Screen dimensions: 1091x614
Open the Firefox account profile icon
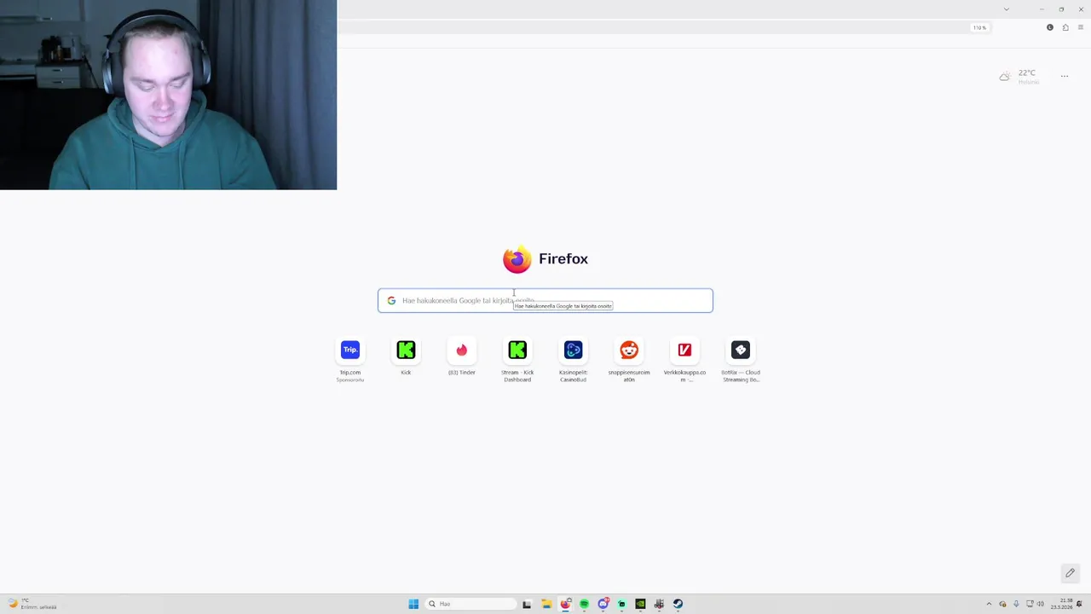(1050, 27)
